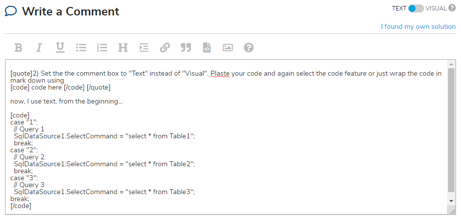Insert a numbered list
Viewport: 461px width, 219px height.
pyautogui.click(x=102, y=48)
